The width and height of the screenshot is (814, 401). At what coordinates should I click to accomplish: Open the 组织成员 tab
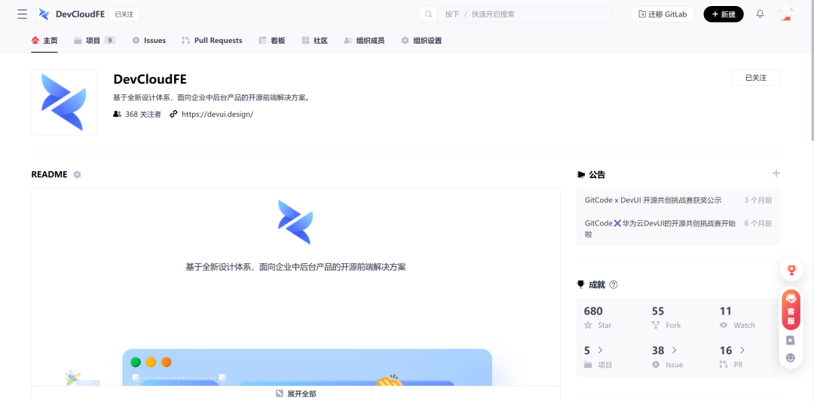[364, 41]
